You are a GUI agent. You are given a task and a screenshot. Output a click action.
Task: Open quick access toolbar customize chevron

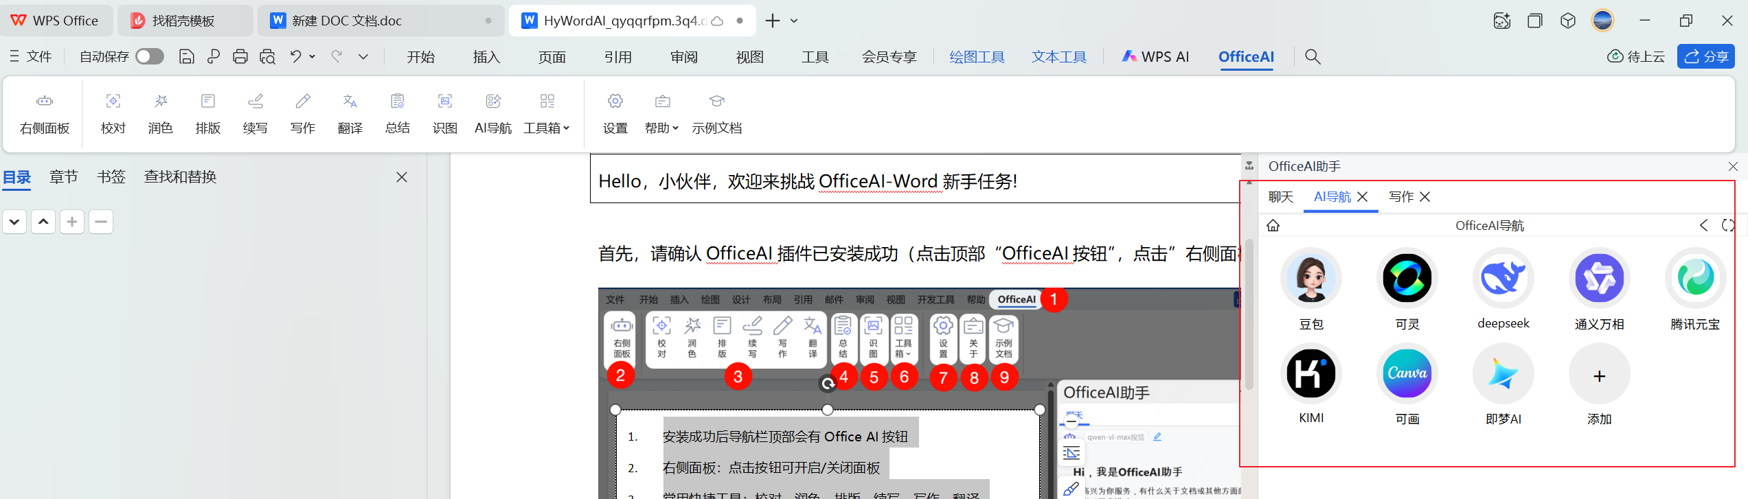[363, 56]
